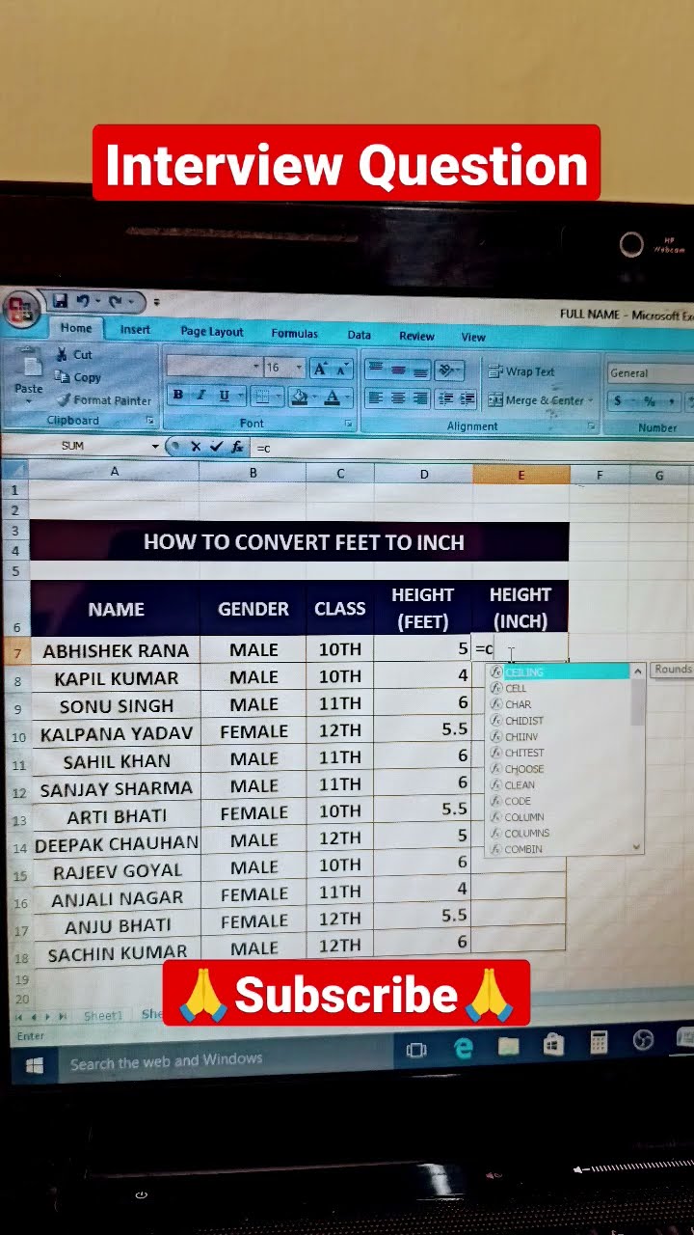
Task: Open Insert Function fx dialog
Action: (236, 447)
